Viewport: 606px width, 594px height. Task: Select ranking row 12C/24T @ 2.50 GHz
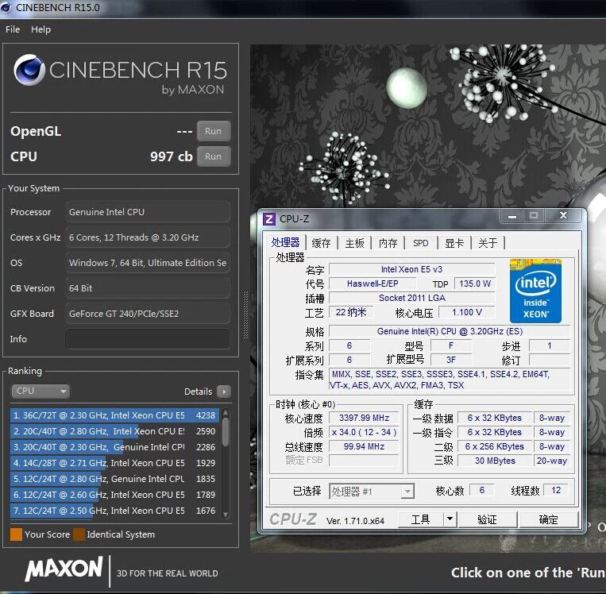[x=114, y=510]
